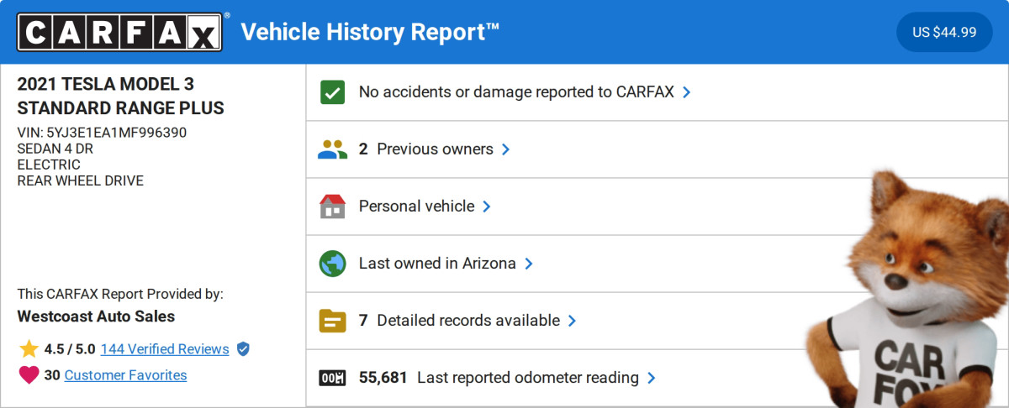Viewport: 1009px width, 408px height.
Task: Expand the no accidents reported chevron
Action: [687, 92]
